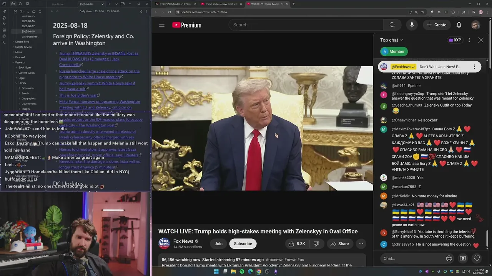Add a new tab in Obsidian

point(109,4)
